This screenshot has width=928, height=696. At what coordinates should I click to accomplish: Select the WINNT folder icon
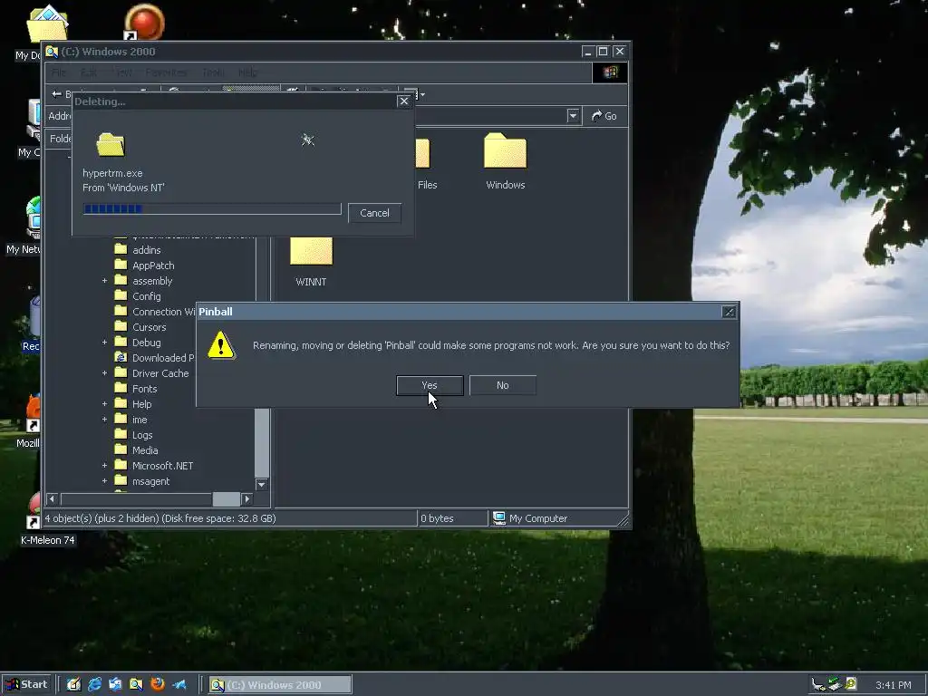click(x=312, y=251)
